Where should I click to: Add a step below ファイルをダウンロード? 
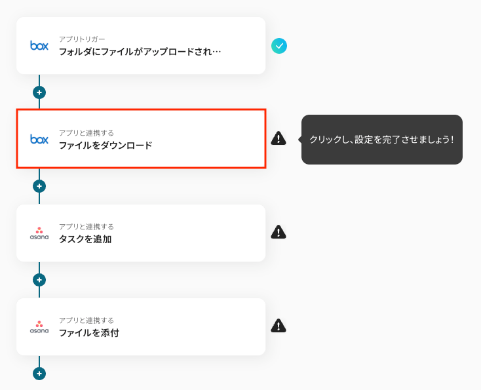39,186
